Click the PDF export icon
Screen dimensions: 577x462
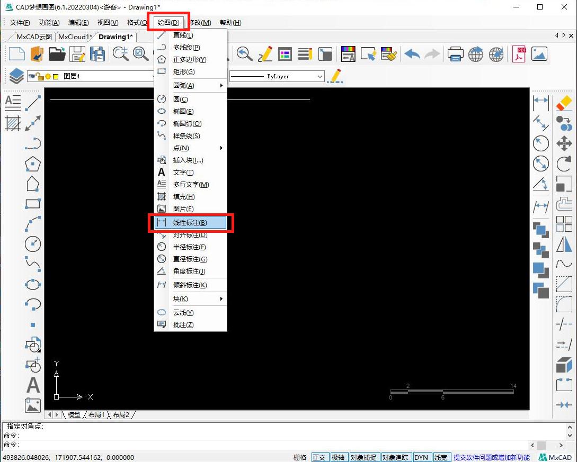pyautogui.click(x=519, y=54)
